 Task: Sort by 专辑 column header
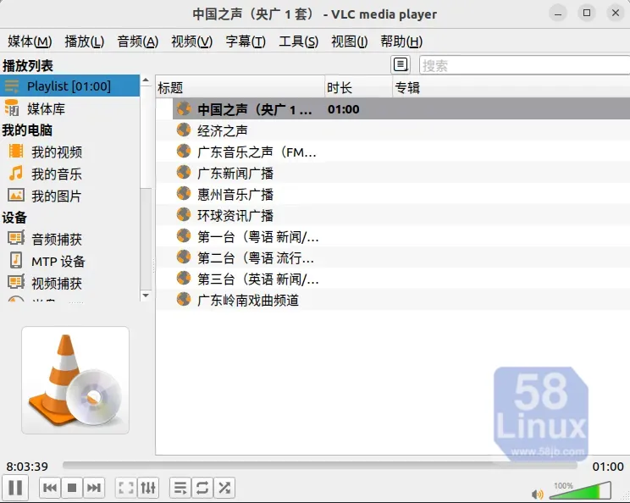(x=511, y=87)
